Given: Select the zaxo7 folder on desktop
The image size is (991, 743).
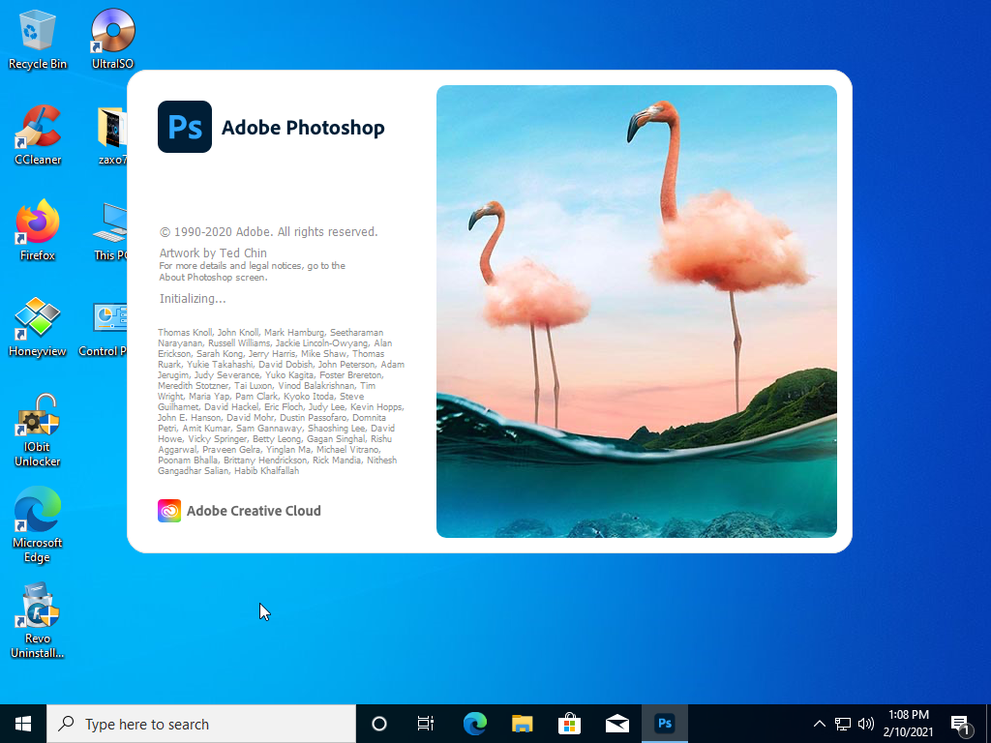Looking at the screenshot, I should point(112,135).
